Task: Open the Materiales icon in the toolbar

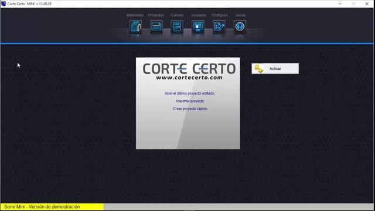Action: (135, 26)
